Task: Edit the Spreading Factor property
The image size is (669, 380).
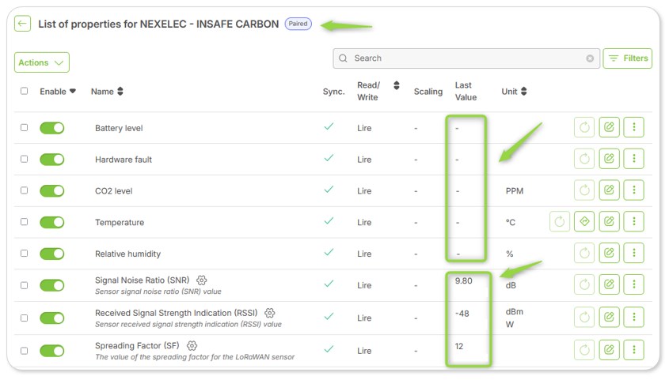Action: coord(609,350)
